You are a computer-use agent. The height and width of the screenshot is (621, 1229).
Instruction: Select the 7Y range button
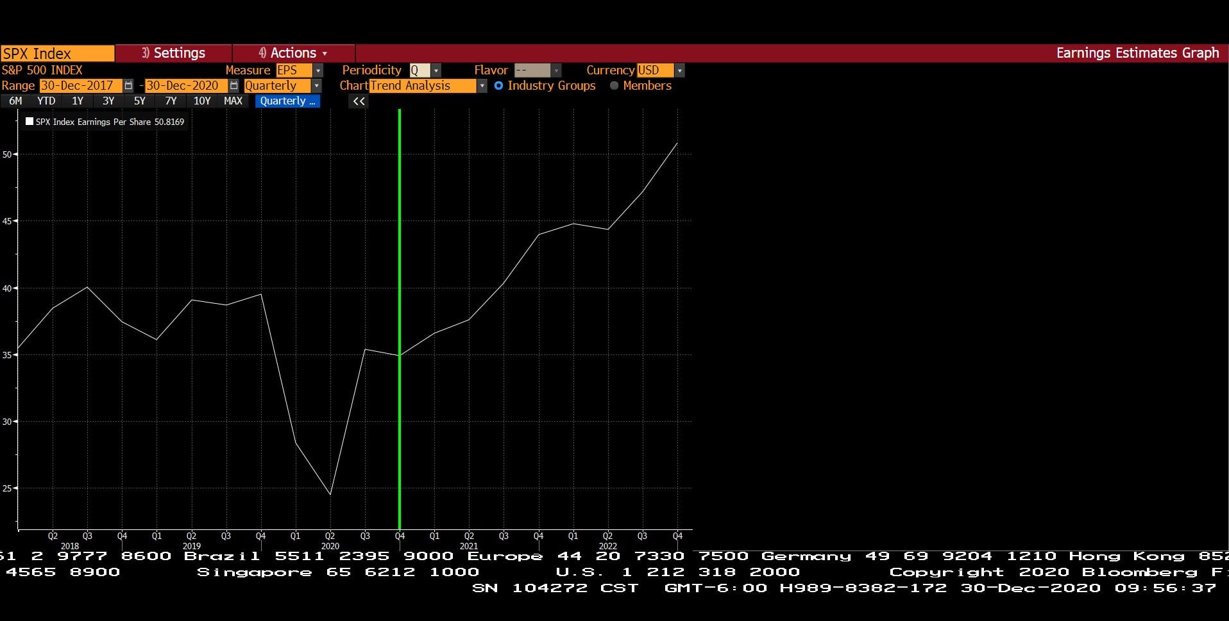coord(171,101)
